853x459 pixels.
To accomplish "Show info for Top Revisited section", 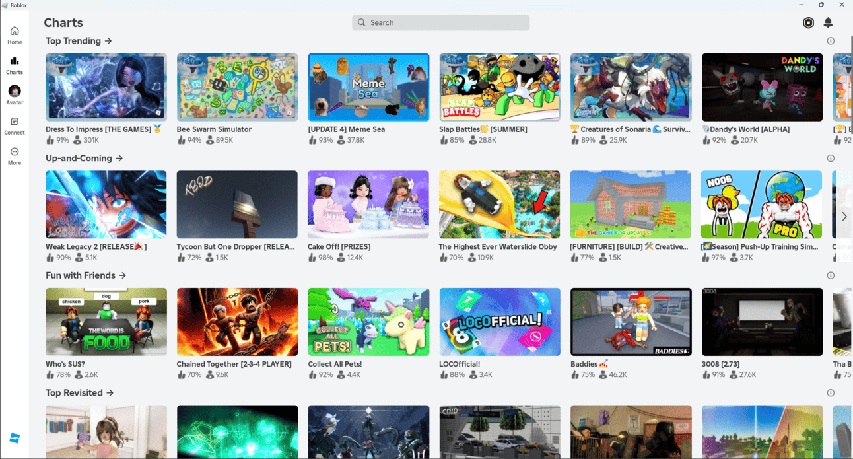I will pos(831,393).
